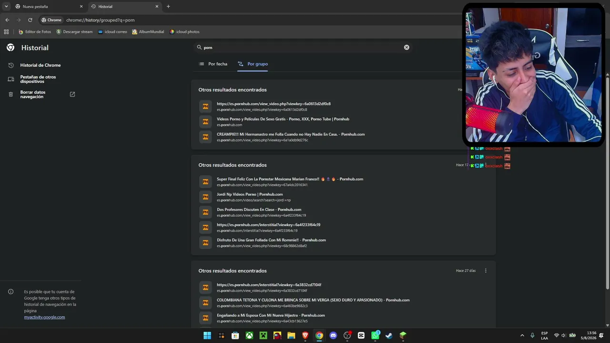This screenshot has height=343, width=610.
Task: Open the tab search dropdown arrow
Action: click(6, 7)
